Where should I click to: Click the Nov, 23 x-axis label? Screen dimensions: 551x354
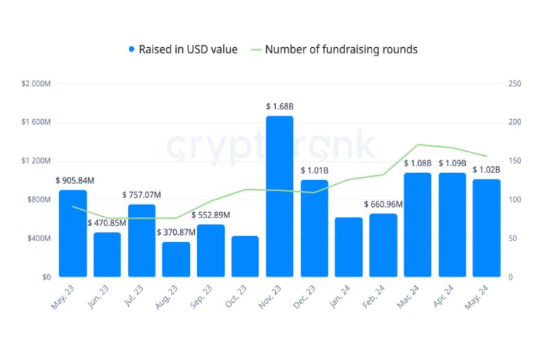coord(270,297)
